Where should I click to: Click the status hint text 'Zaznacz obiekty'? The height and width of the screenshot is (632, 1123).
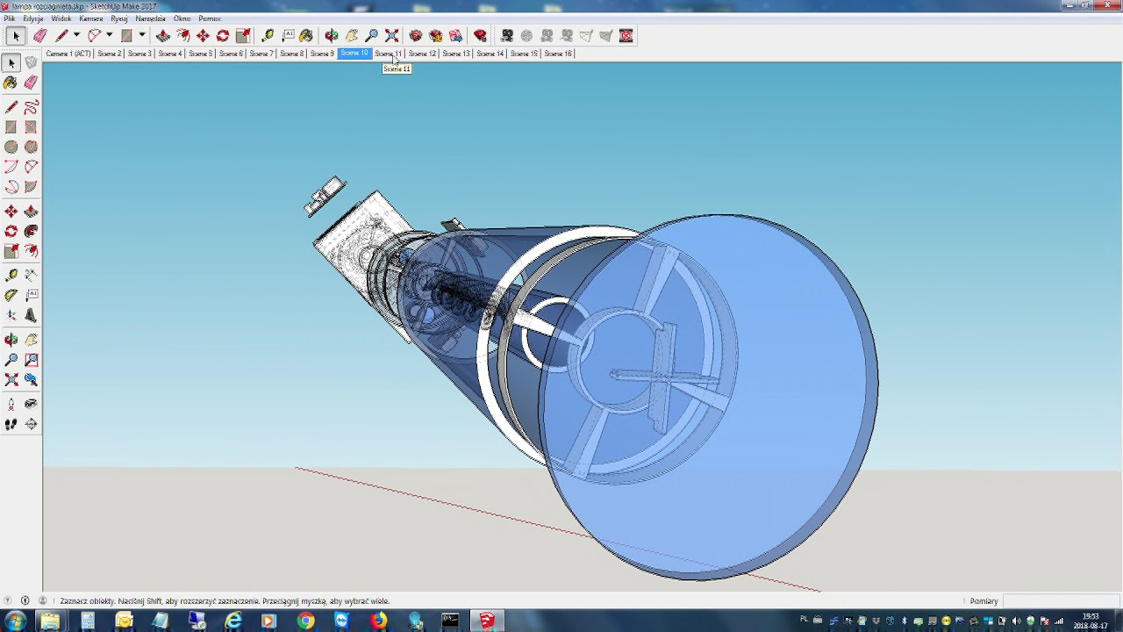pyautogui.click(x=87, y=601)
